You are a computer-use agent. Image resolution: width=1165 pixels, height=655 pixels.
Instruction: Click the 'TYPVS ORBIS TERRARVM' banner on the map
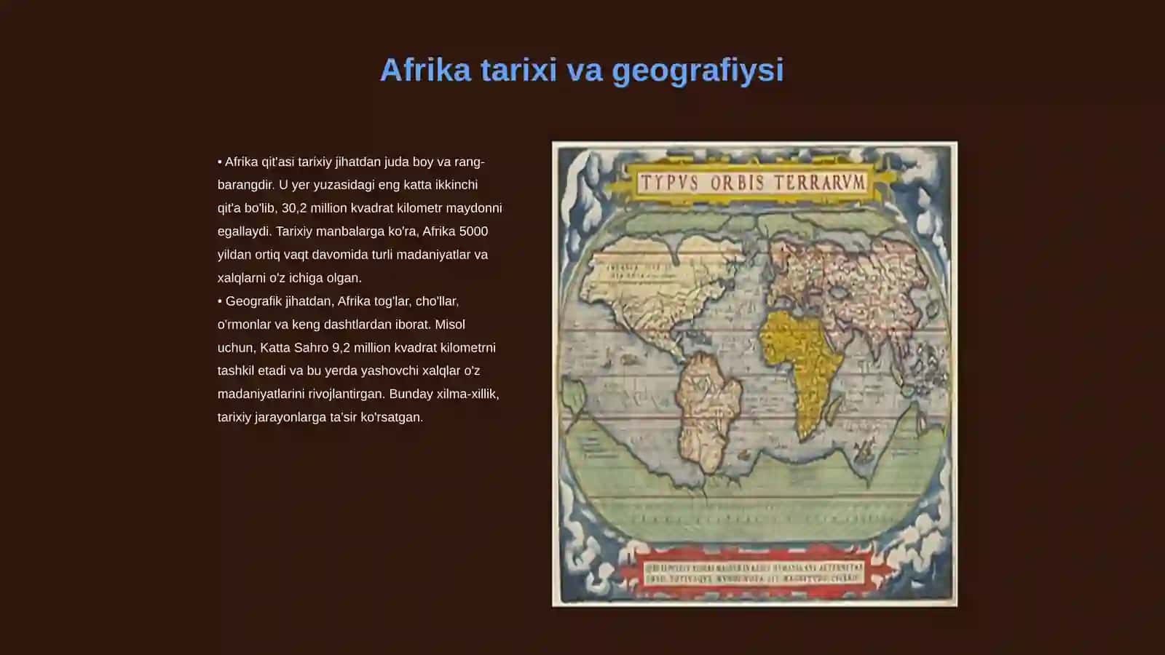[x=753, y=182]
